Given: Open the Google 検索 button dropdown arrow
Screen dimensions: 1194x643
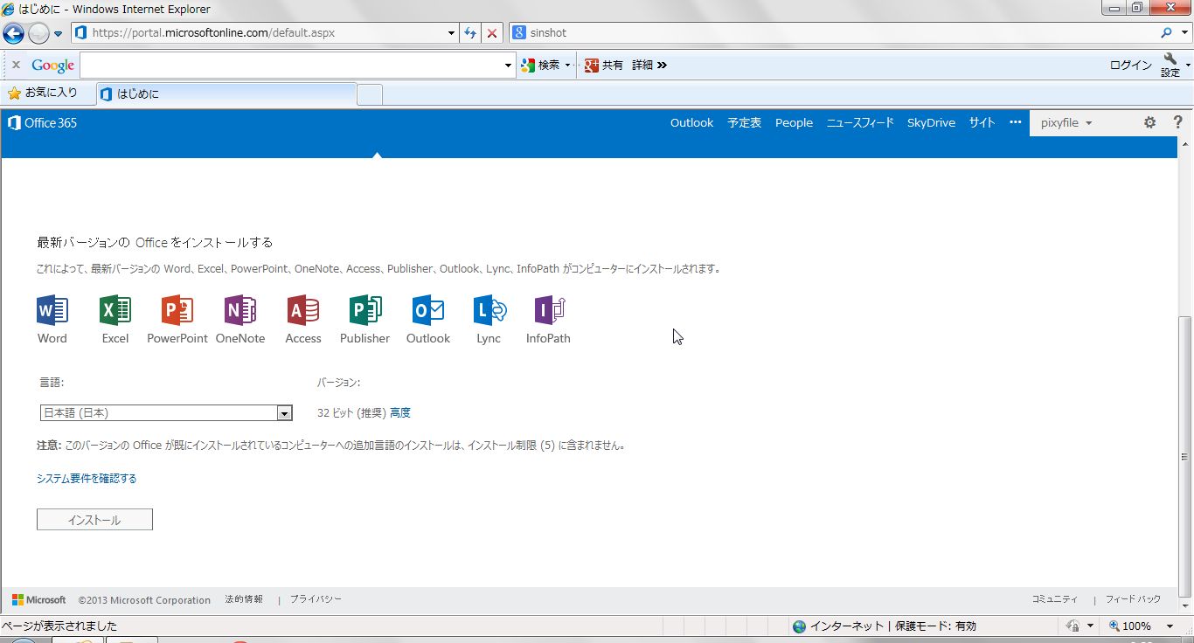Looking at the screenshot, I should [x=567, y=65].
